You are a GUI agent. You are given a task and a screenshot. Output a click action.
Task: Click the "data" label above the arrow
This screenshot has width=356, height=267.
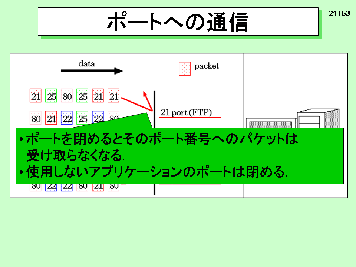point(86,63)
